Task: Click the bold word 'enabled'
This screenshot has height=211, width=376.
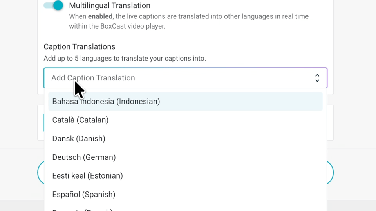Action: 99,17
